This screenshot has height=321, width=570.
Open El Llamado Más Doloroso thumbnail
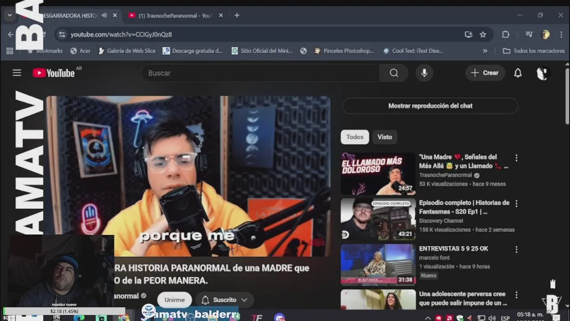click(378, 174)
